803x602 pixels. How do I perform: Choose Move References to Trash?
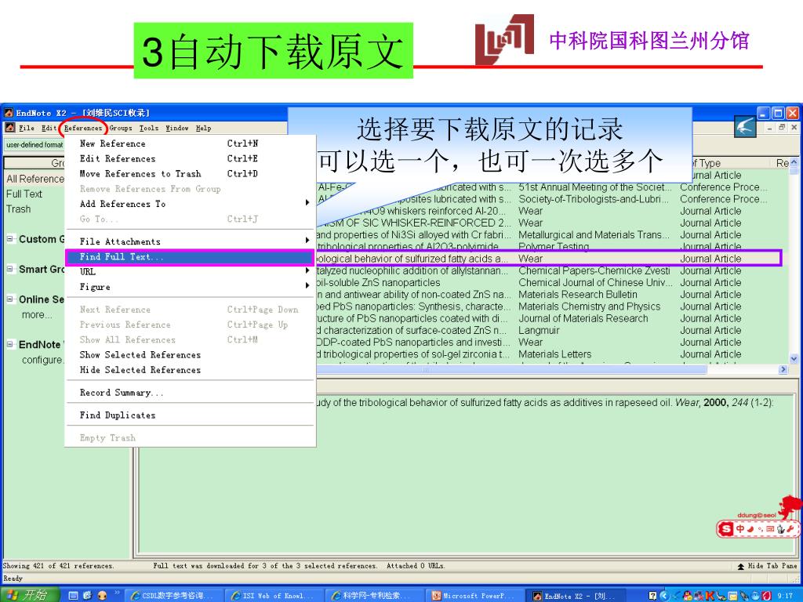190,173
